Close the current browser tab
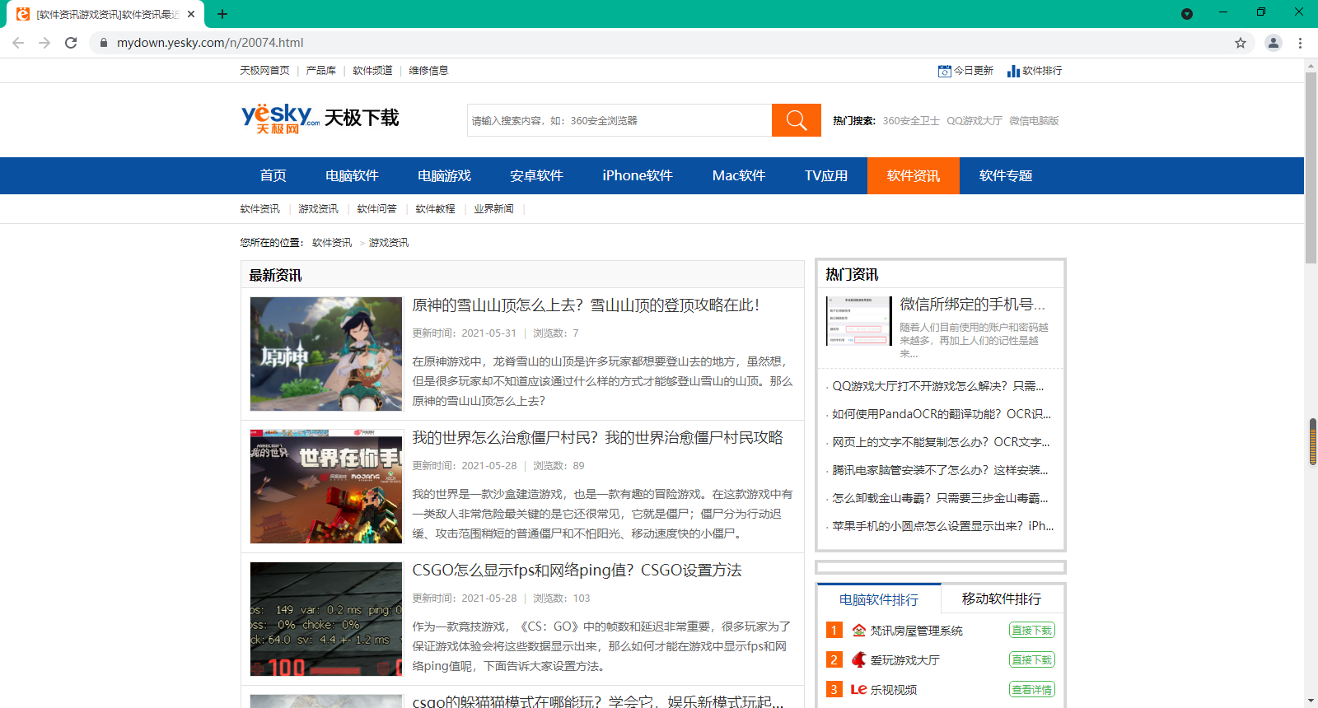This screenshot has width=1318, height=708. [191, 14]
